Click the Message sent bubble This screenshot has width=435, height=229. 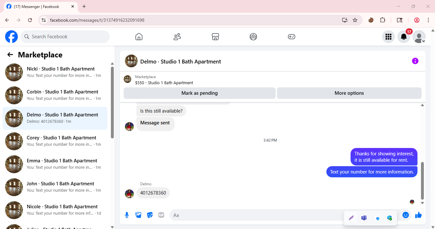point(155,124)
